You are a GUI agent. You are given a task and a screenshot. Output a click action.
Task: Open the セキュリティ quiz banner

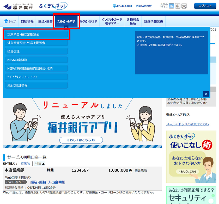pyautogui.click(x=191, y=195)
